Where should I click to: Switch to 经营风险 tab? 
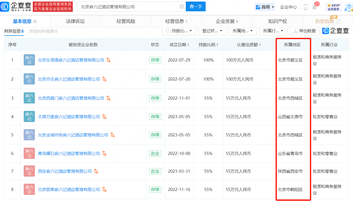pos(126,21)
